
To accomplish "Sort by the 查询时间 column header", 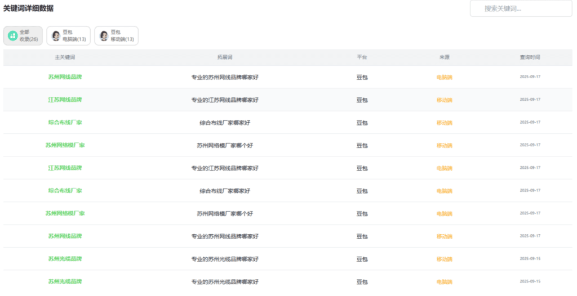I will click(530, 57).
